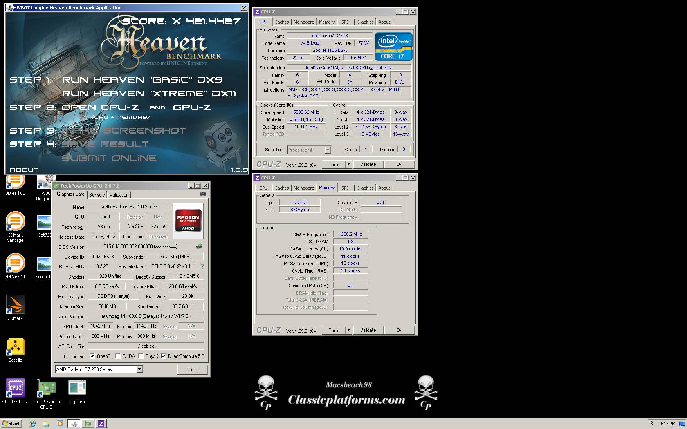The image size is (687, 429).
Task: Toggle the DirectCompute 5.0 checkbox
Action: tap(163, 356)
